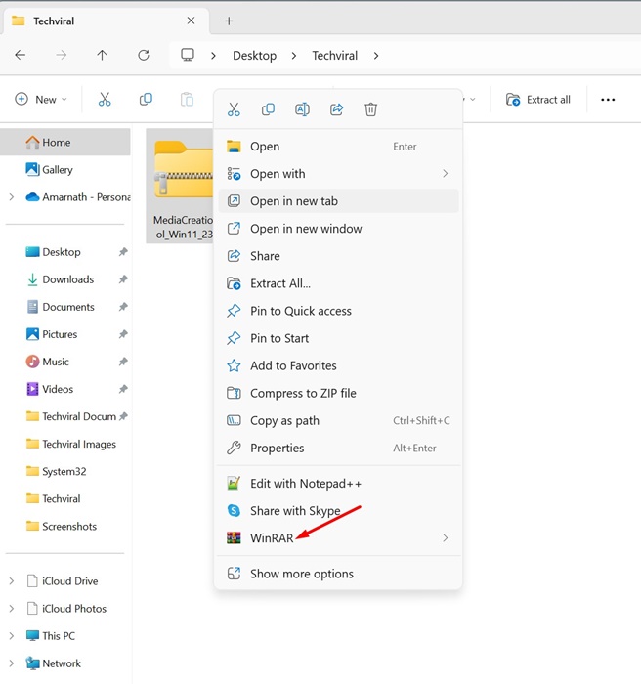Select Open in new tab
The height and width of the screenshot is (684, 641).
pyautogui.click(x=338, y=201)
